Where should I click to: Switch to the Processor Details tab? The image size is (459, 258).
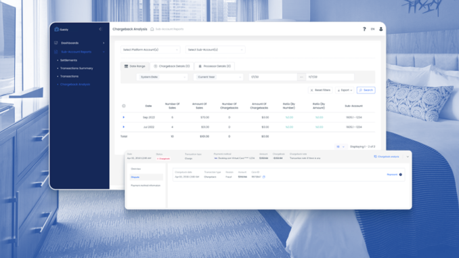pos(215,66)
